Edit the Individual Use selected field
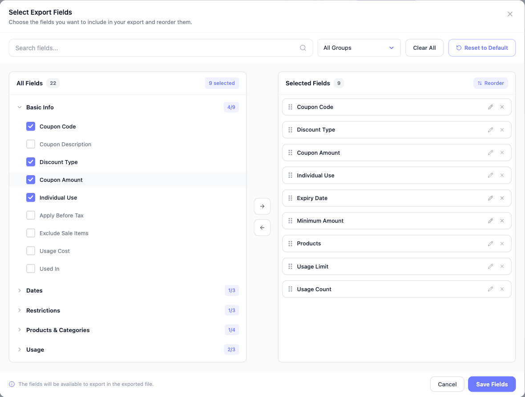 click(490, 175)
